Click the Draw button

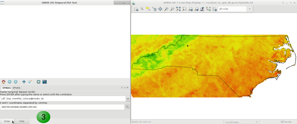[7, 121]
